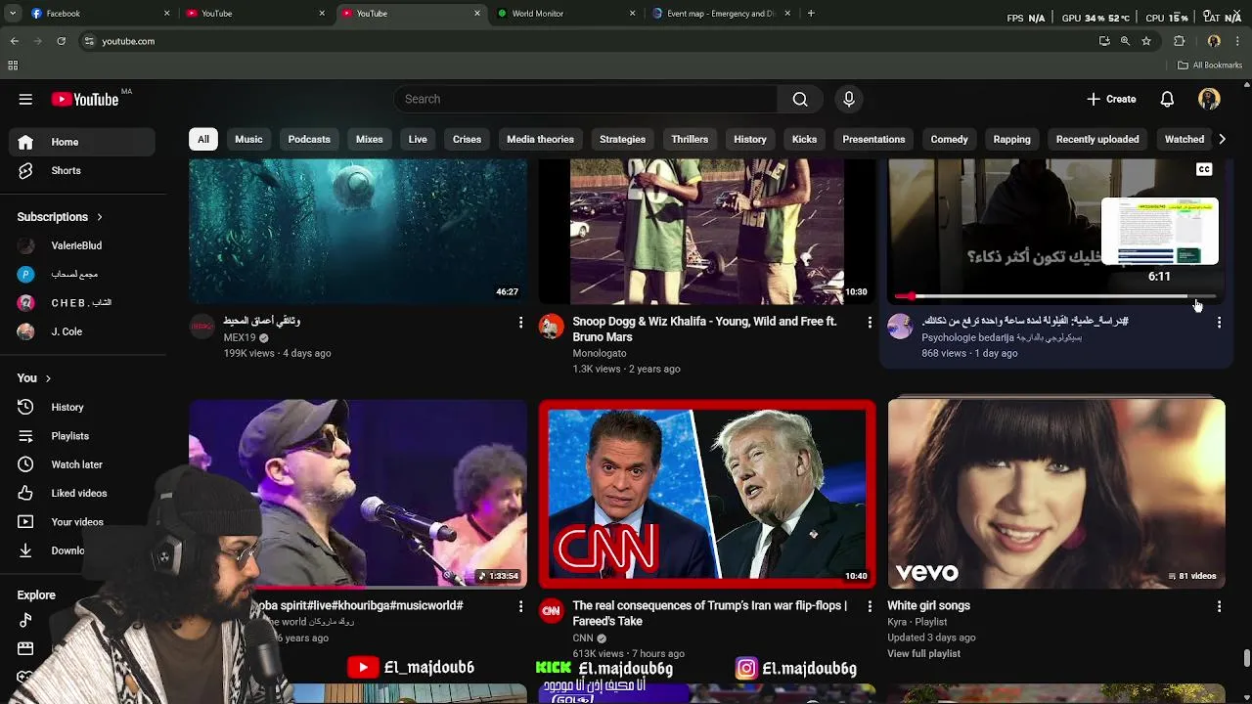1252x704 pixels.
Task: Switch to the Event map browser tab
Action: [722, 14]
